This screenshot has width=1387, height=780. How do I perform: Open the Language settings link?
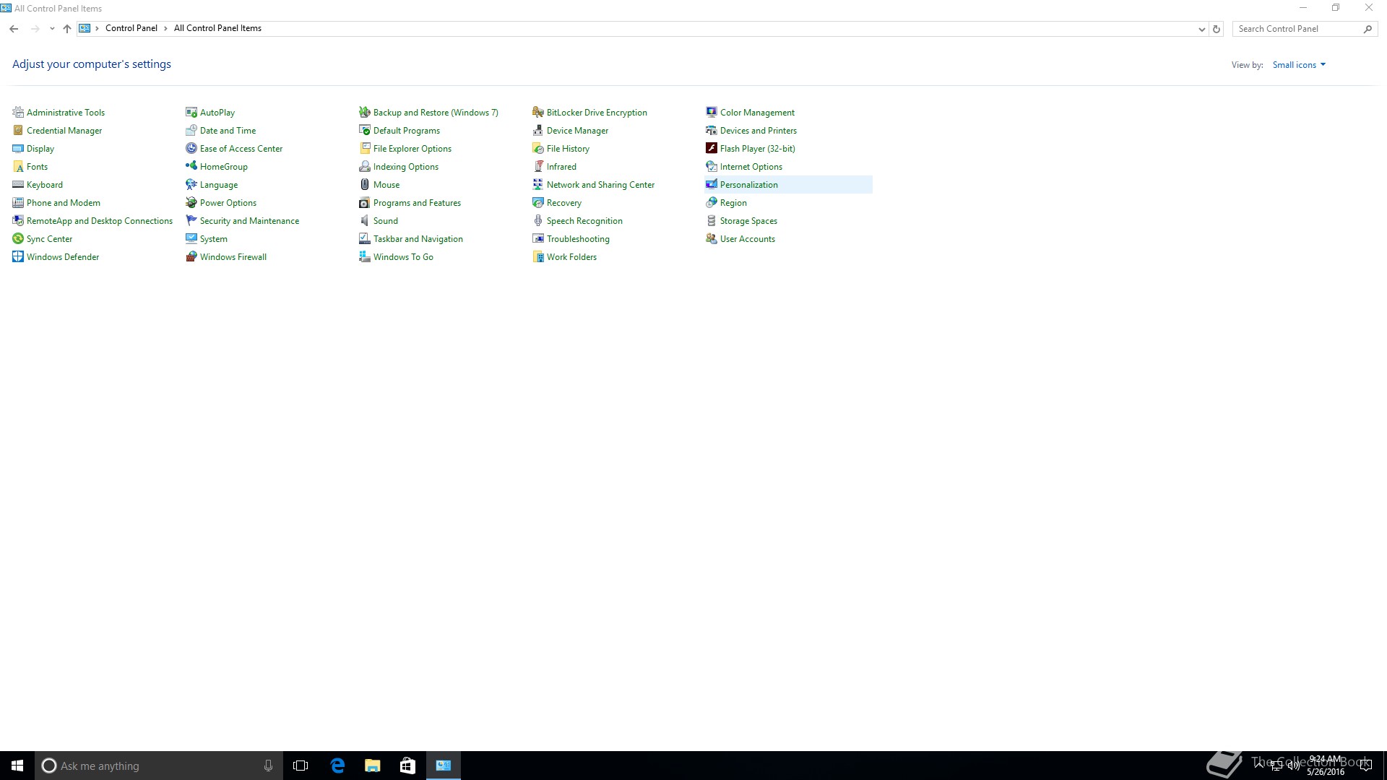(219, 185)
